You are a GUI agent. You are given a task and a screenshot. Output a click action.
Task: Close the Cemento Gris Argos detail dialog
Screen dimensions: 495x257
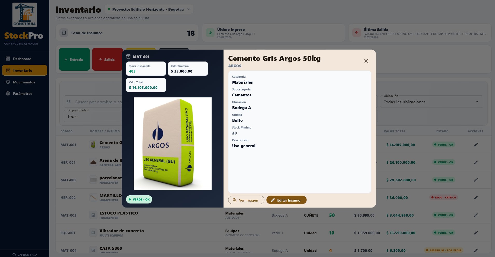(x=366, y=61)
